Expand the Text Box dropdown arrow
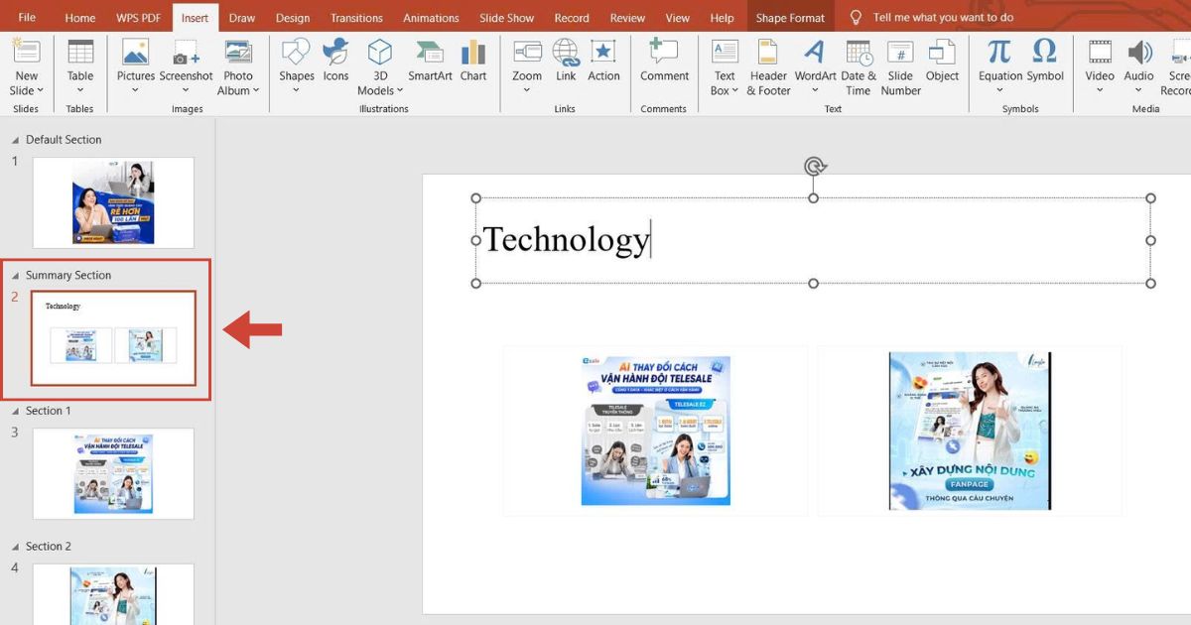The image size is (1191, 625). 735,90
